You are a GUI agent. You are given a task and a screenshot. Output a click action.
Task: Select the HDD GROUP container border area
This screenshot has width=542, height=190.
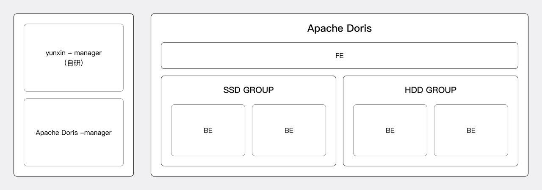coord(430,161)
